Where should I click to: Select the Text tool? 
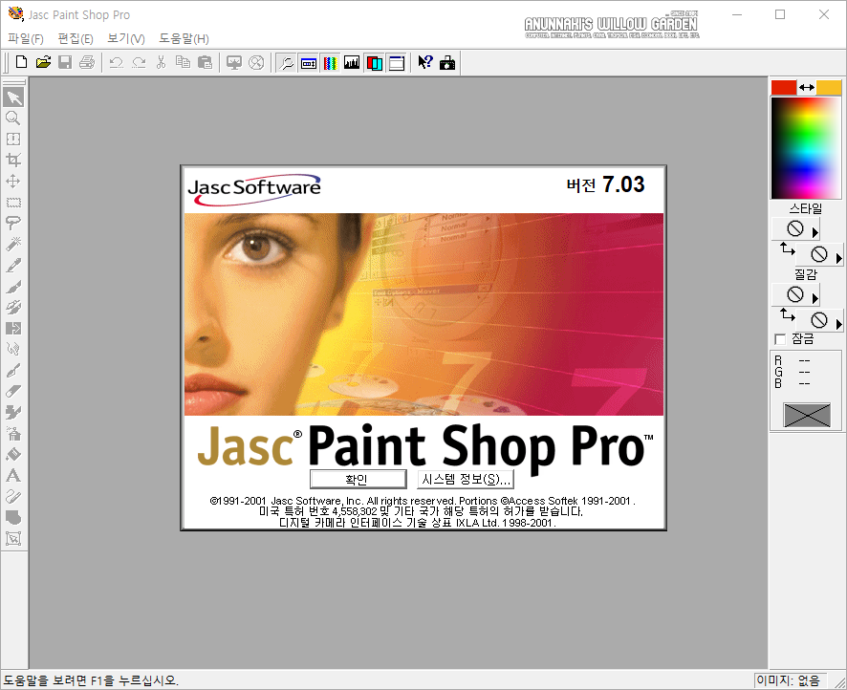(x=13, y=475)
